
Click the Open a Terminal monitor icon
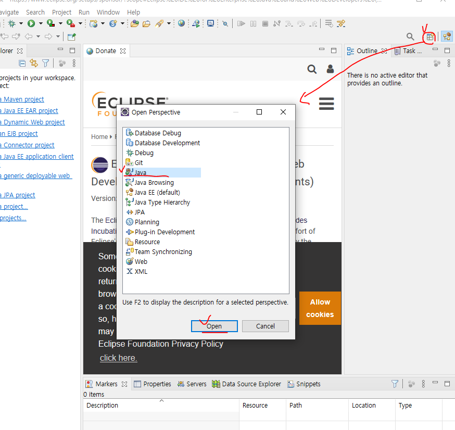click(x=211, y=23)
